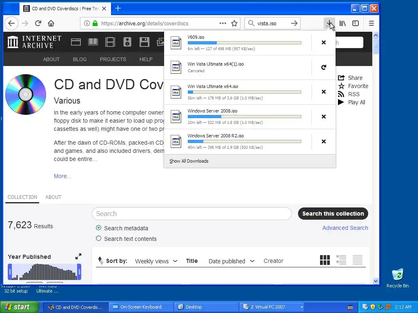
Task: Expand the Year Published histogram
Action: click(78, 256)
